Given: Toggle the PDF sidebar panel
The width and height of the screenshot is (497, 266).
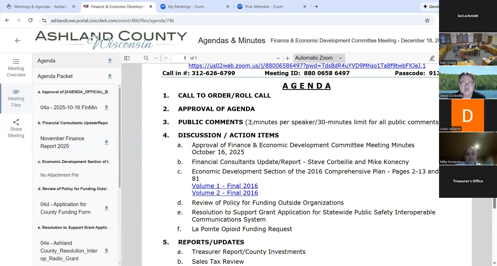Looking at the screenshot, I should click(x=127, y=58).
